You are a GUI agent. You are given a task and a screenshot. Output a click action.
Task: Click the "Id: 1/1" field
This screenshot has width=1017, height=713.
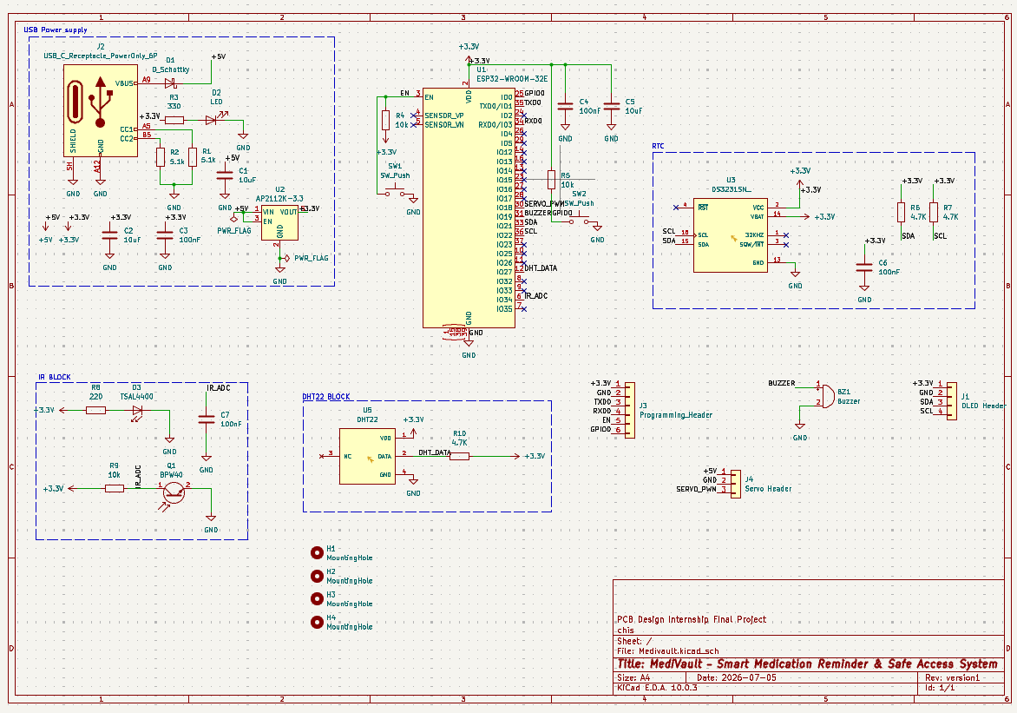point(940,687)
